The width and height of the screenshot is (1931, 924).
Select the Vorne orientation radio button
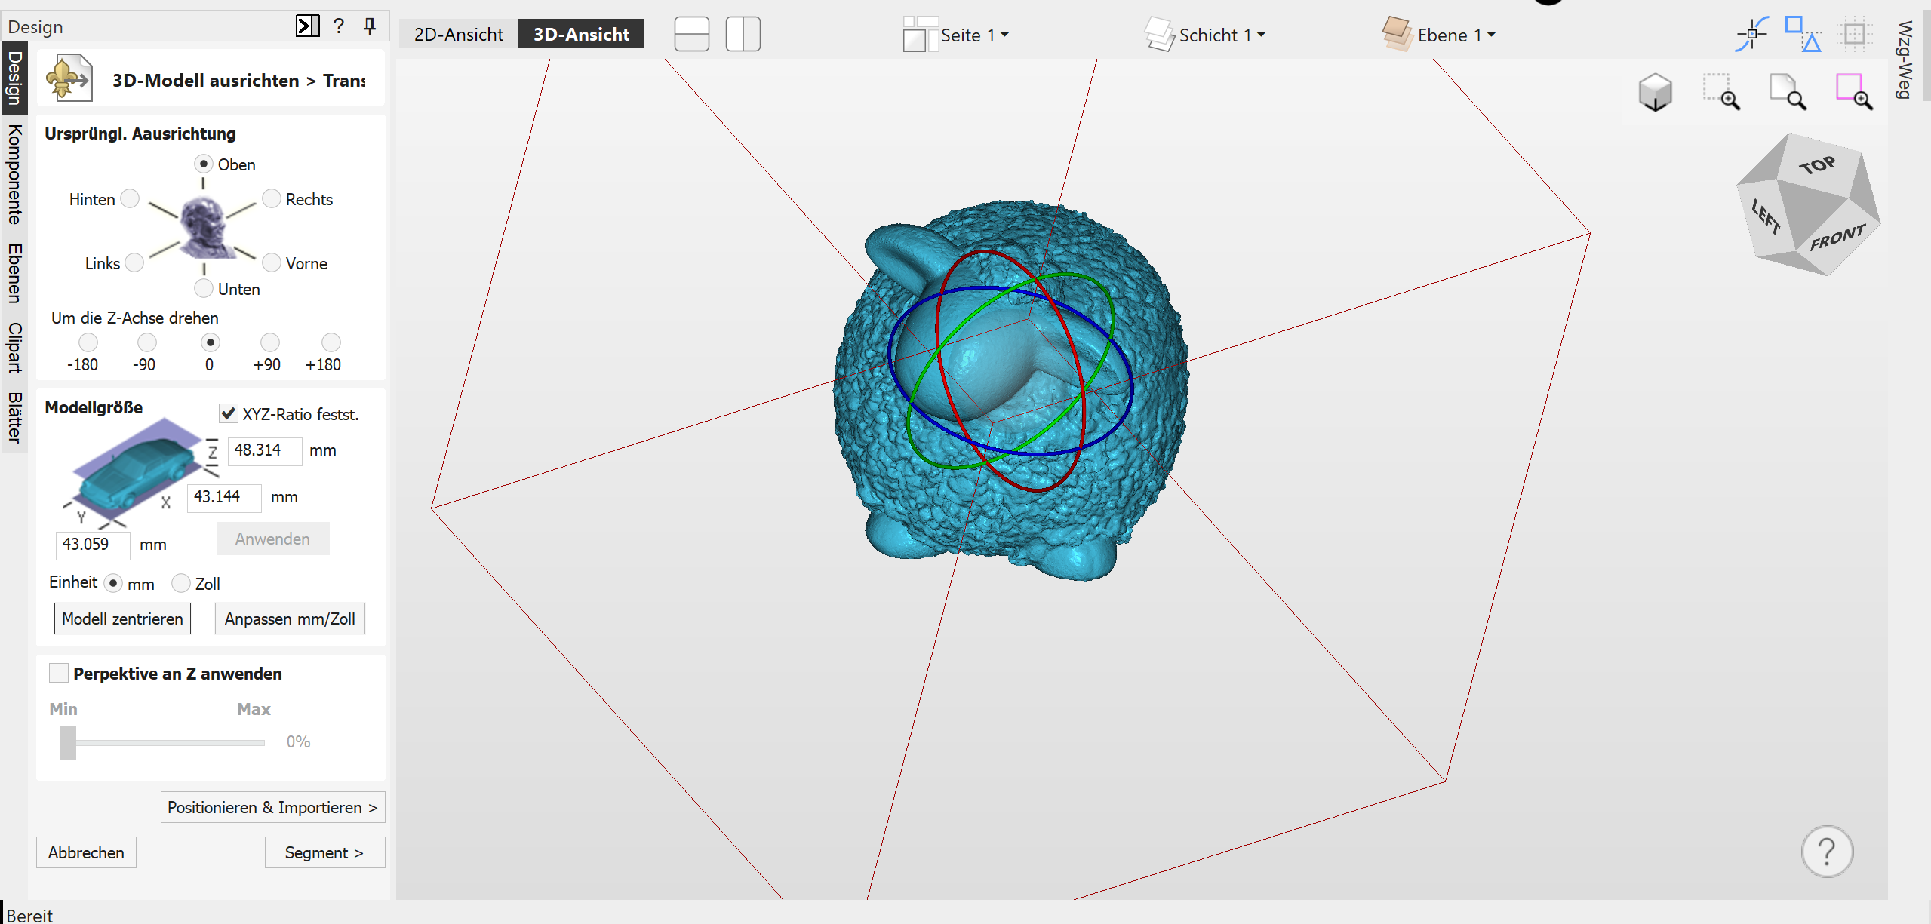[x=271, y=262]
